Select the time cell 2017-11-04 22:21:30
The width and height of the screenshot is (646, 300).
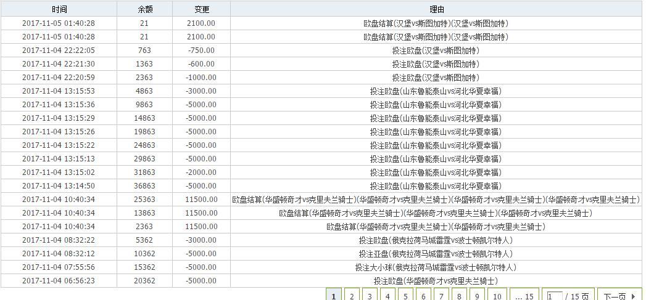click(x=59, y=64)
